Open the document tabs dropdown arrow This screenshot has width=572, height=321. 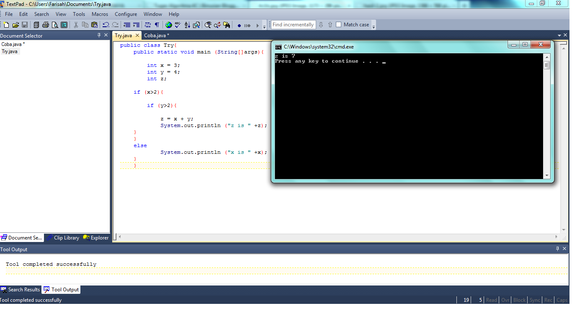click(x=559, y=36)
